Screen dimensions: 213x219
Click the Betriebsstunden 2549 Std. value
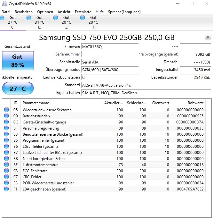pyautogui.click(x=196, y=77)
